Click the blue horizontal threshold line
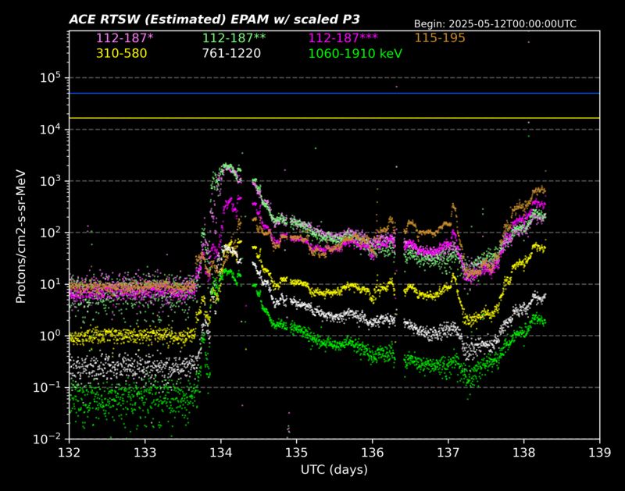The image size is (625, 491). pyautogui.click(x=334, y=93)
